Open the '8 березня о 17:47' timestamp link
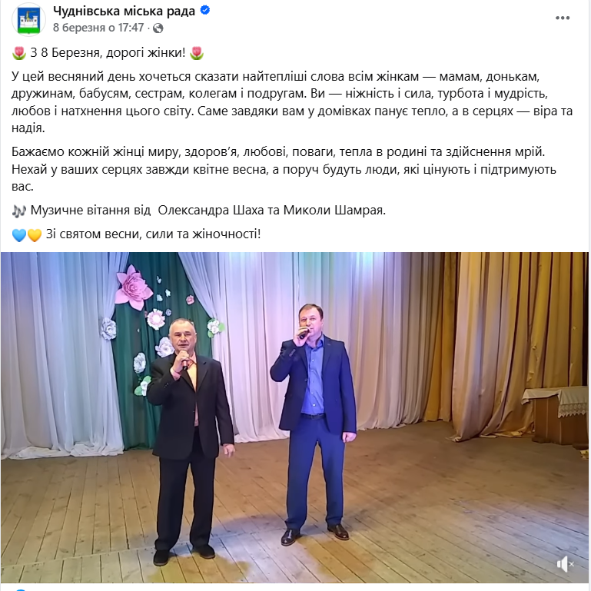The image size is (591, 591). tap(98, 28)
